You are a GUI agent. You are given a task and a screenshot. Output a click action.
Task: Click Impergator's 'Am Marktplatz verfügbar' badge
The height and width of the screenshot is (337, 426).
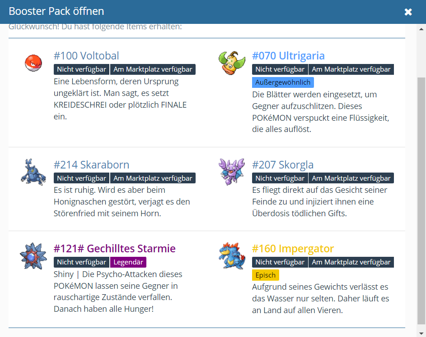pos(351,262)
